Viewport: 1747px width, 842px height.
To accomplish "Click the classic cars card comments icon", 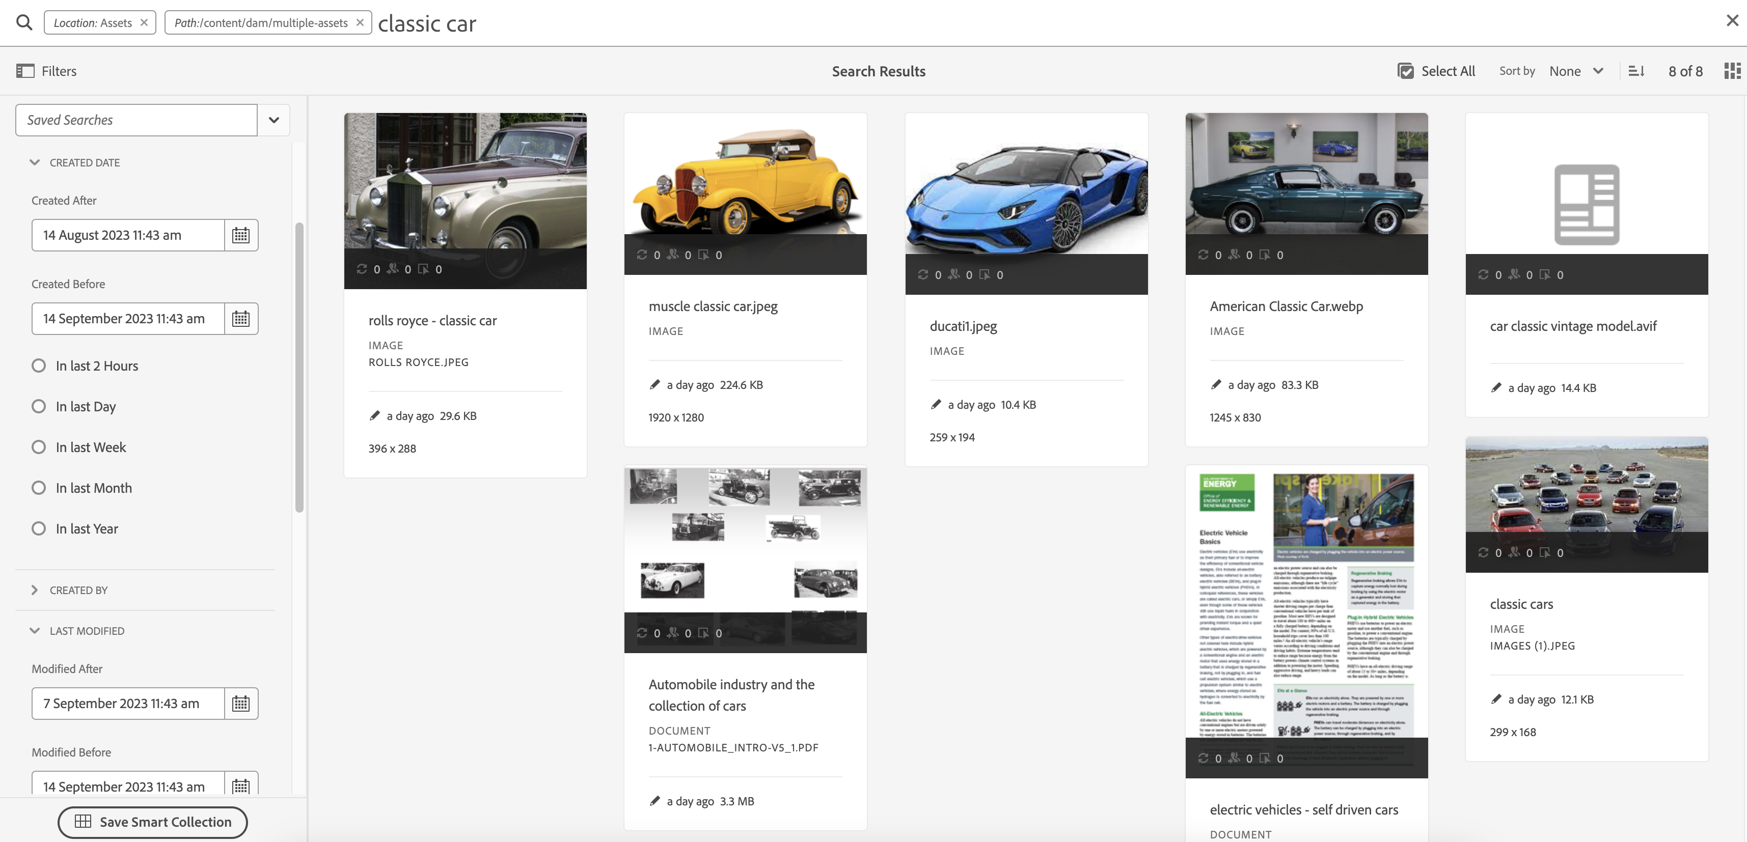I will tap(1545, 552).
